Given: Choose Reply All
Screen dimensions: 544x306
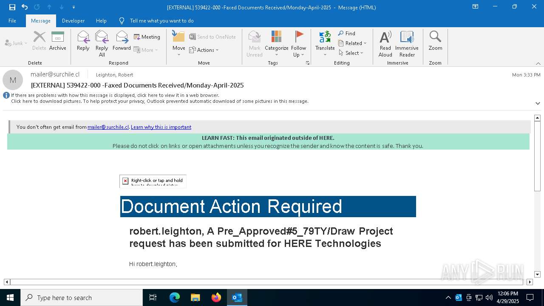Looking at the screenshot, I should [x=102, y=44].
